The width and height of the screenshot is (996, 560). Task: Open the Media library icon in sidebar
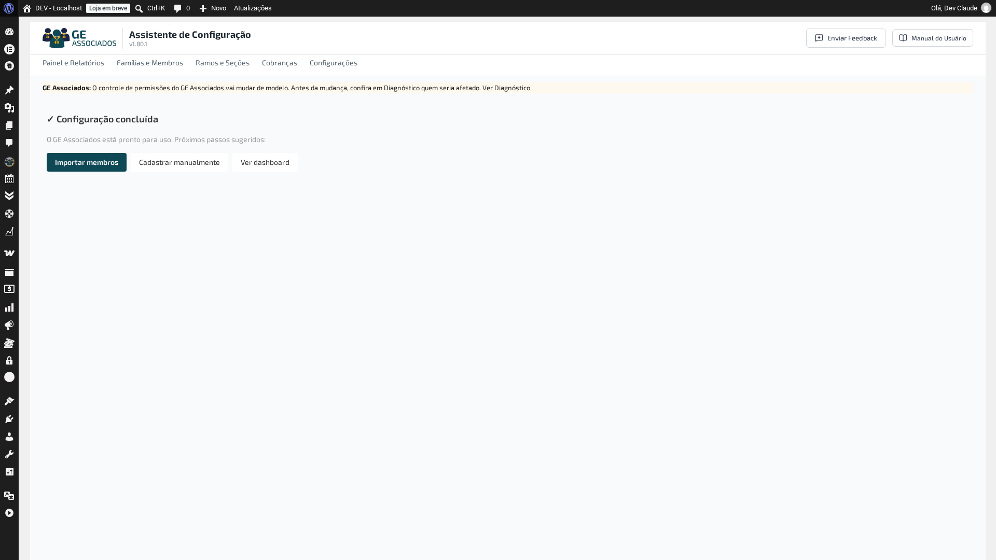click(x=9, y=108)
